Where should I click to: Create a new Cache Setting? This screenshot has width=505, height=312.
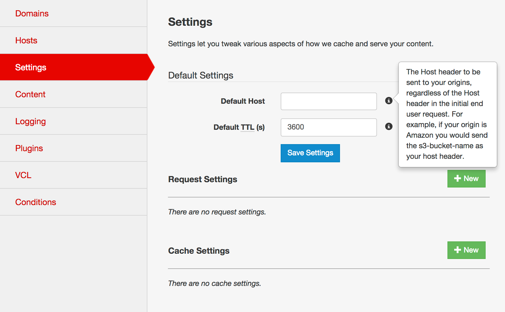pos(466,250)
